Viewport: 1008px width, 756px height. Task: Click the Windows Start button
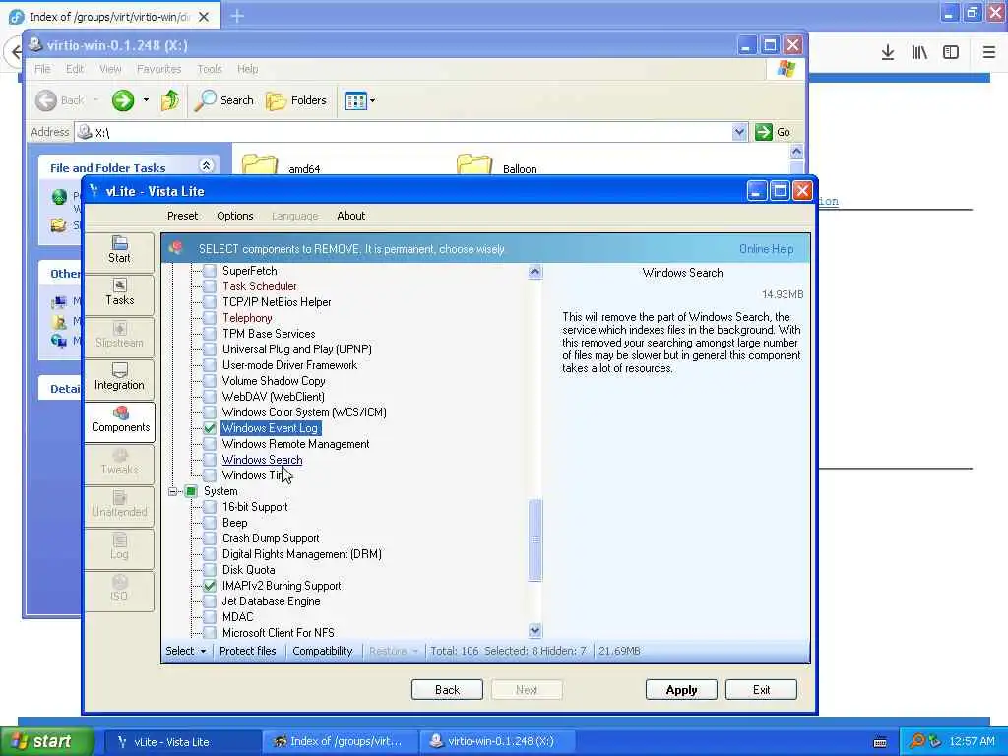click(46, 741)
